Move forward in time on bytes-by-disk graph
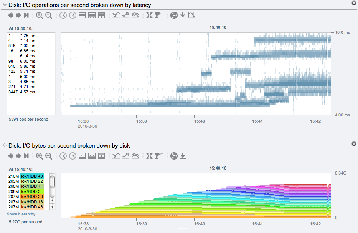 18,156
